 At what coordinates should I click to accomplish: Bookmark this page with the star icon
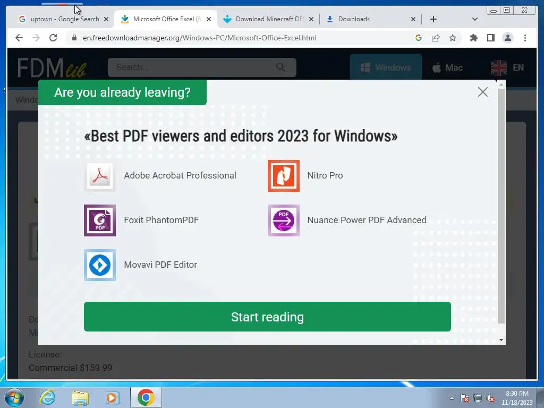tap(453, 38)
